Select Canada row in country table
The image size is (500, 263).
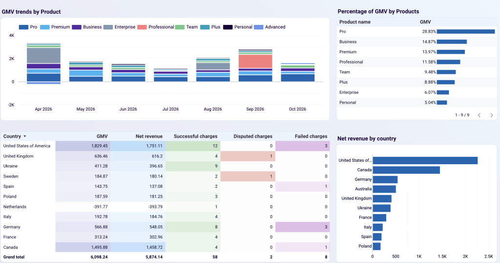click(165, 247)
